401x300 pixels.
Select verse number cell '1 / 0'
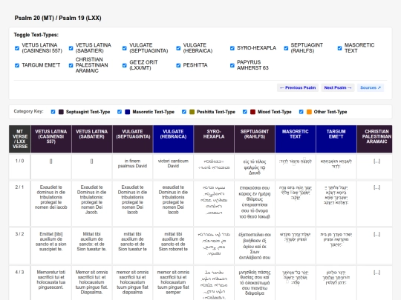click(x=20, y=167)
